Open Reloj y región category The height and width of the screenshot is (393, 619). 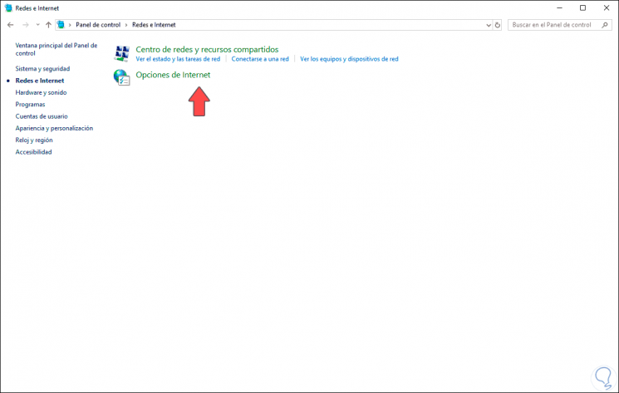coord(33,140)
